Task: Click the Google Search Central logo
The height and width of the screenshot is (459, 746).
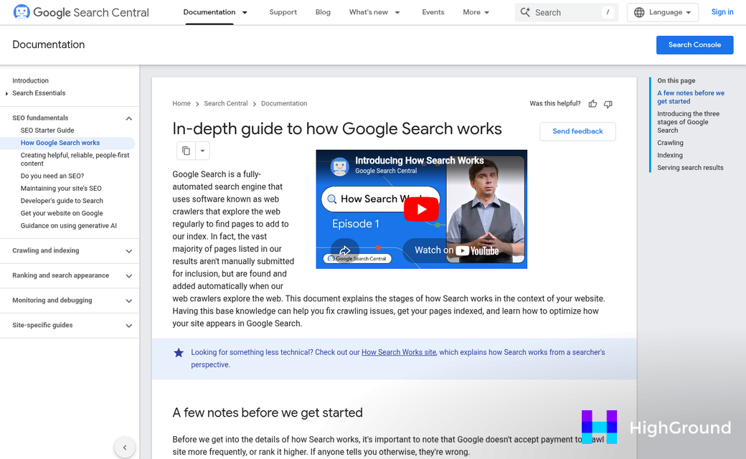Action: click(81, 12)
